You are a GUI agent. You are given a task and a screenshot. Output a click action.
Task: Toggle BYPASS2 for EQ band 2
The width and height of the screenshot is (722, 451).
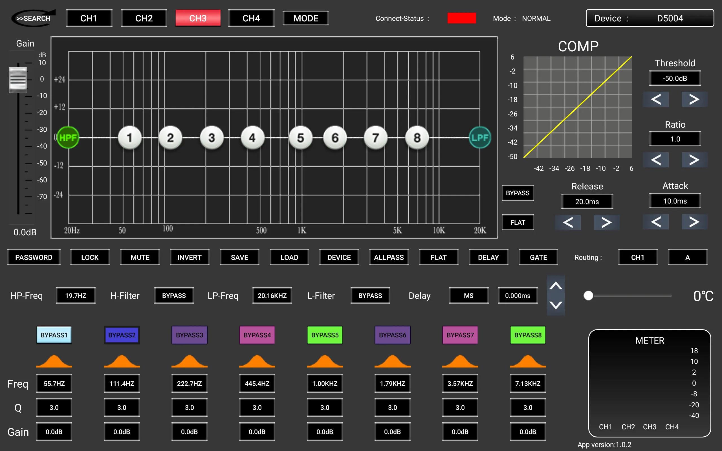click(x=122, y=335)
